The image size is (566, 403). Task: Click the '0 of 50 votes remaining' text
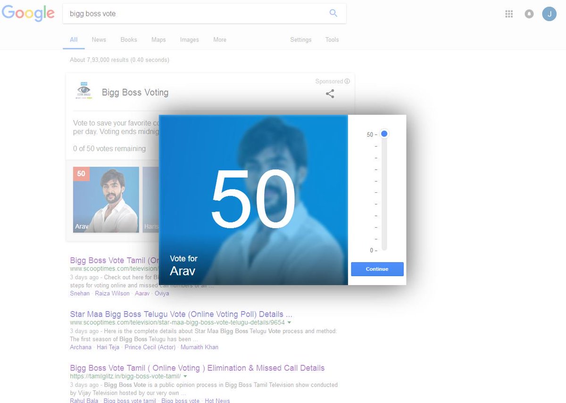pos(109,148)
